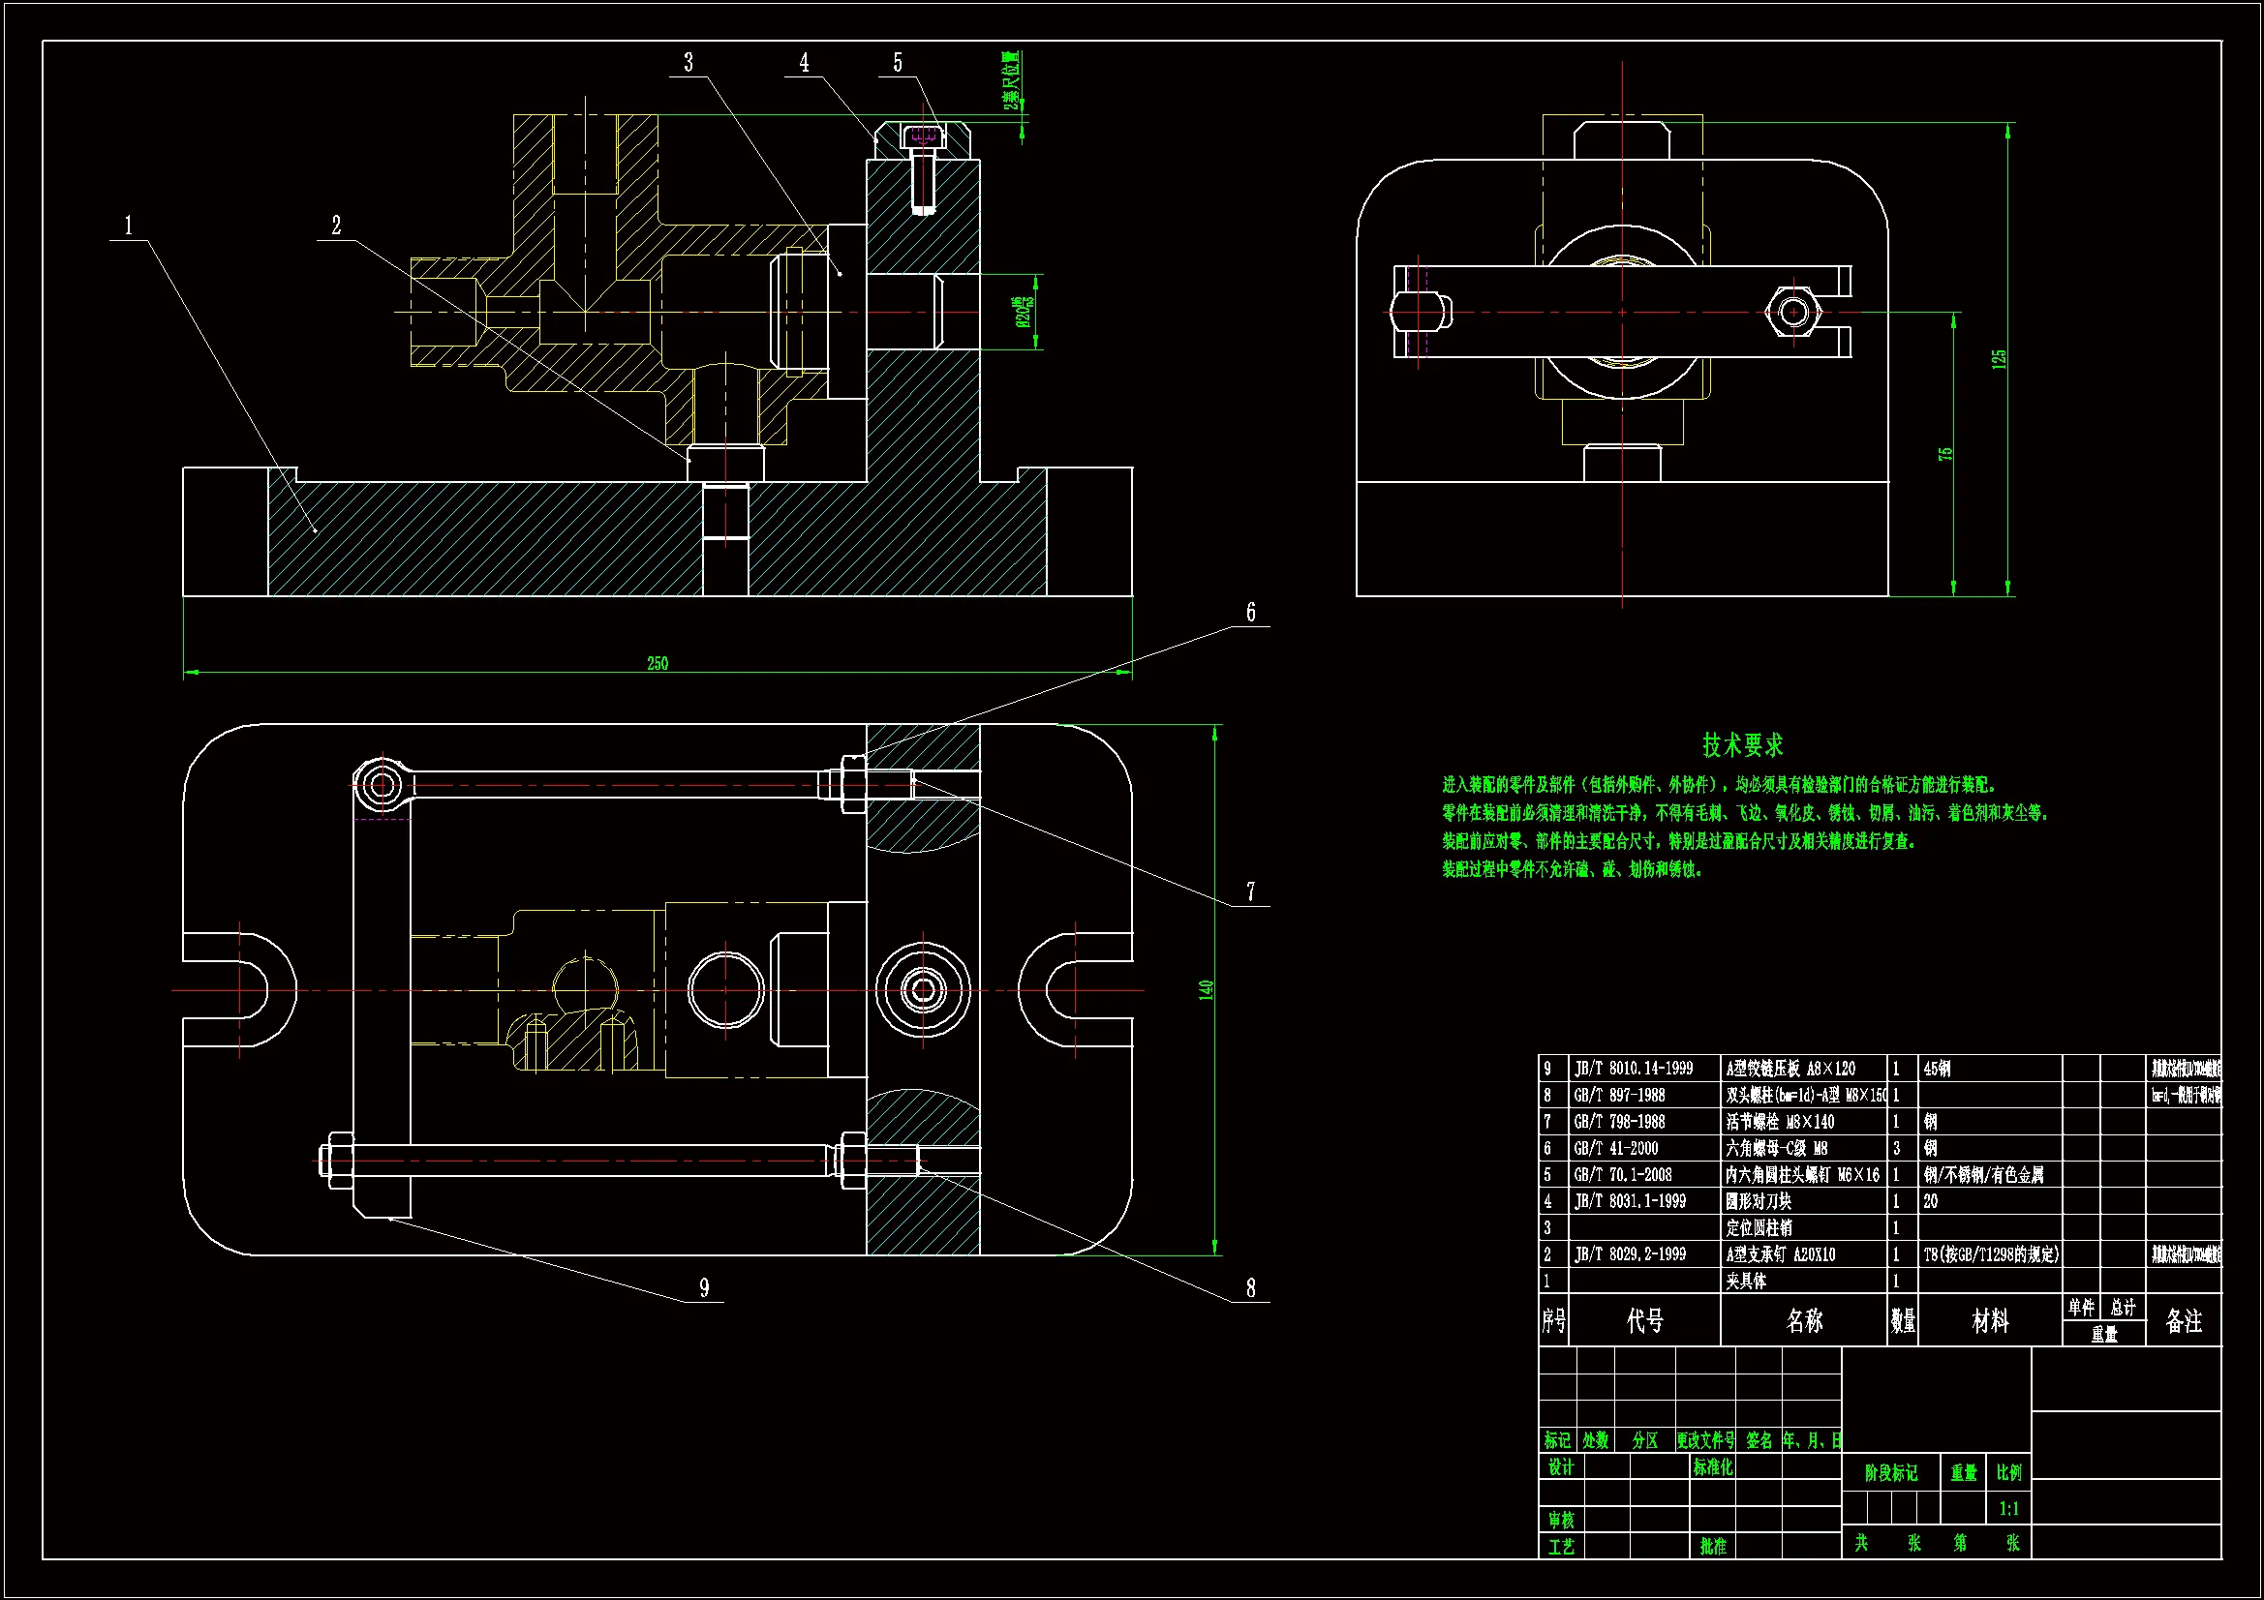Select the 125 dimension in side view
The width and height of the screenshot is (2264, 1600).
[x=1999, y=358]
